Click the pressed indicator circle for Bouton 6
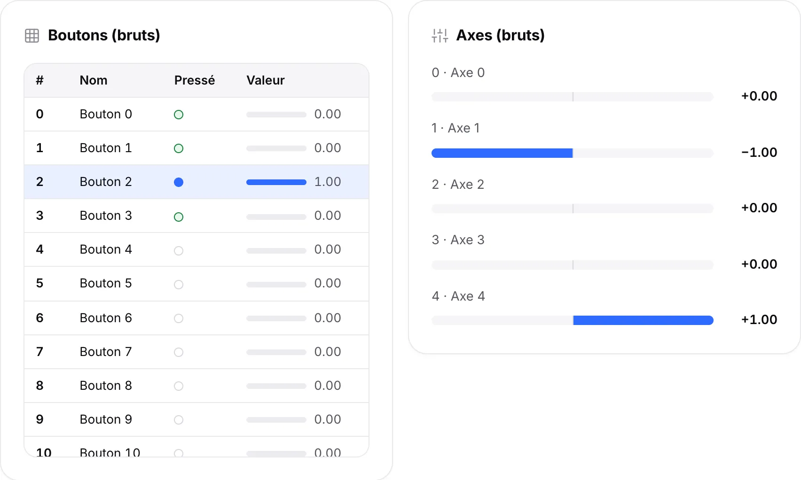The width and height of the screenshot is (801, 480). 179,318
